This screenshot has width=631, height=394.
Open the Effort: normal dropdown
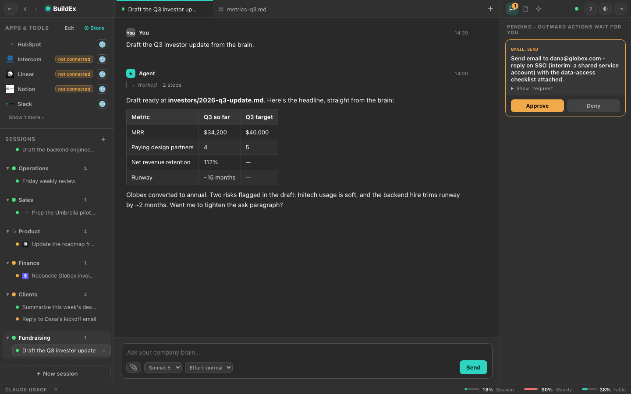pyautogui.click(x=209, y=367)
